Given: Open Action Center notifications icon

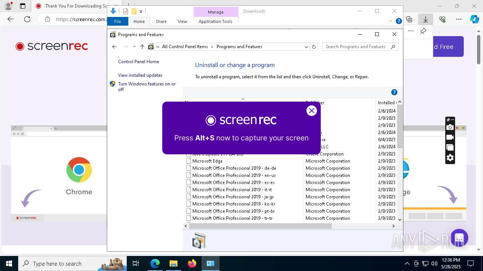Looking at the screenshot, I should point(471,263).
